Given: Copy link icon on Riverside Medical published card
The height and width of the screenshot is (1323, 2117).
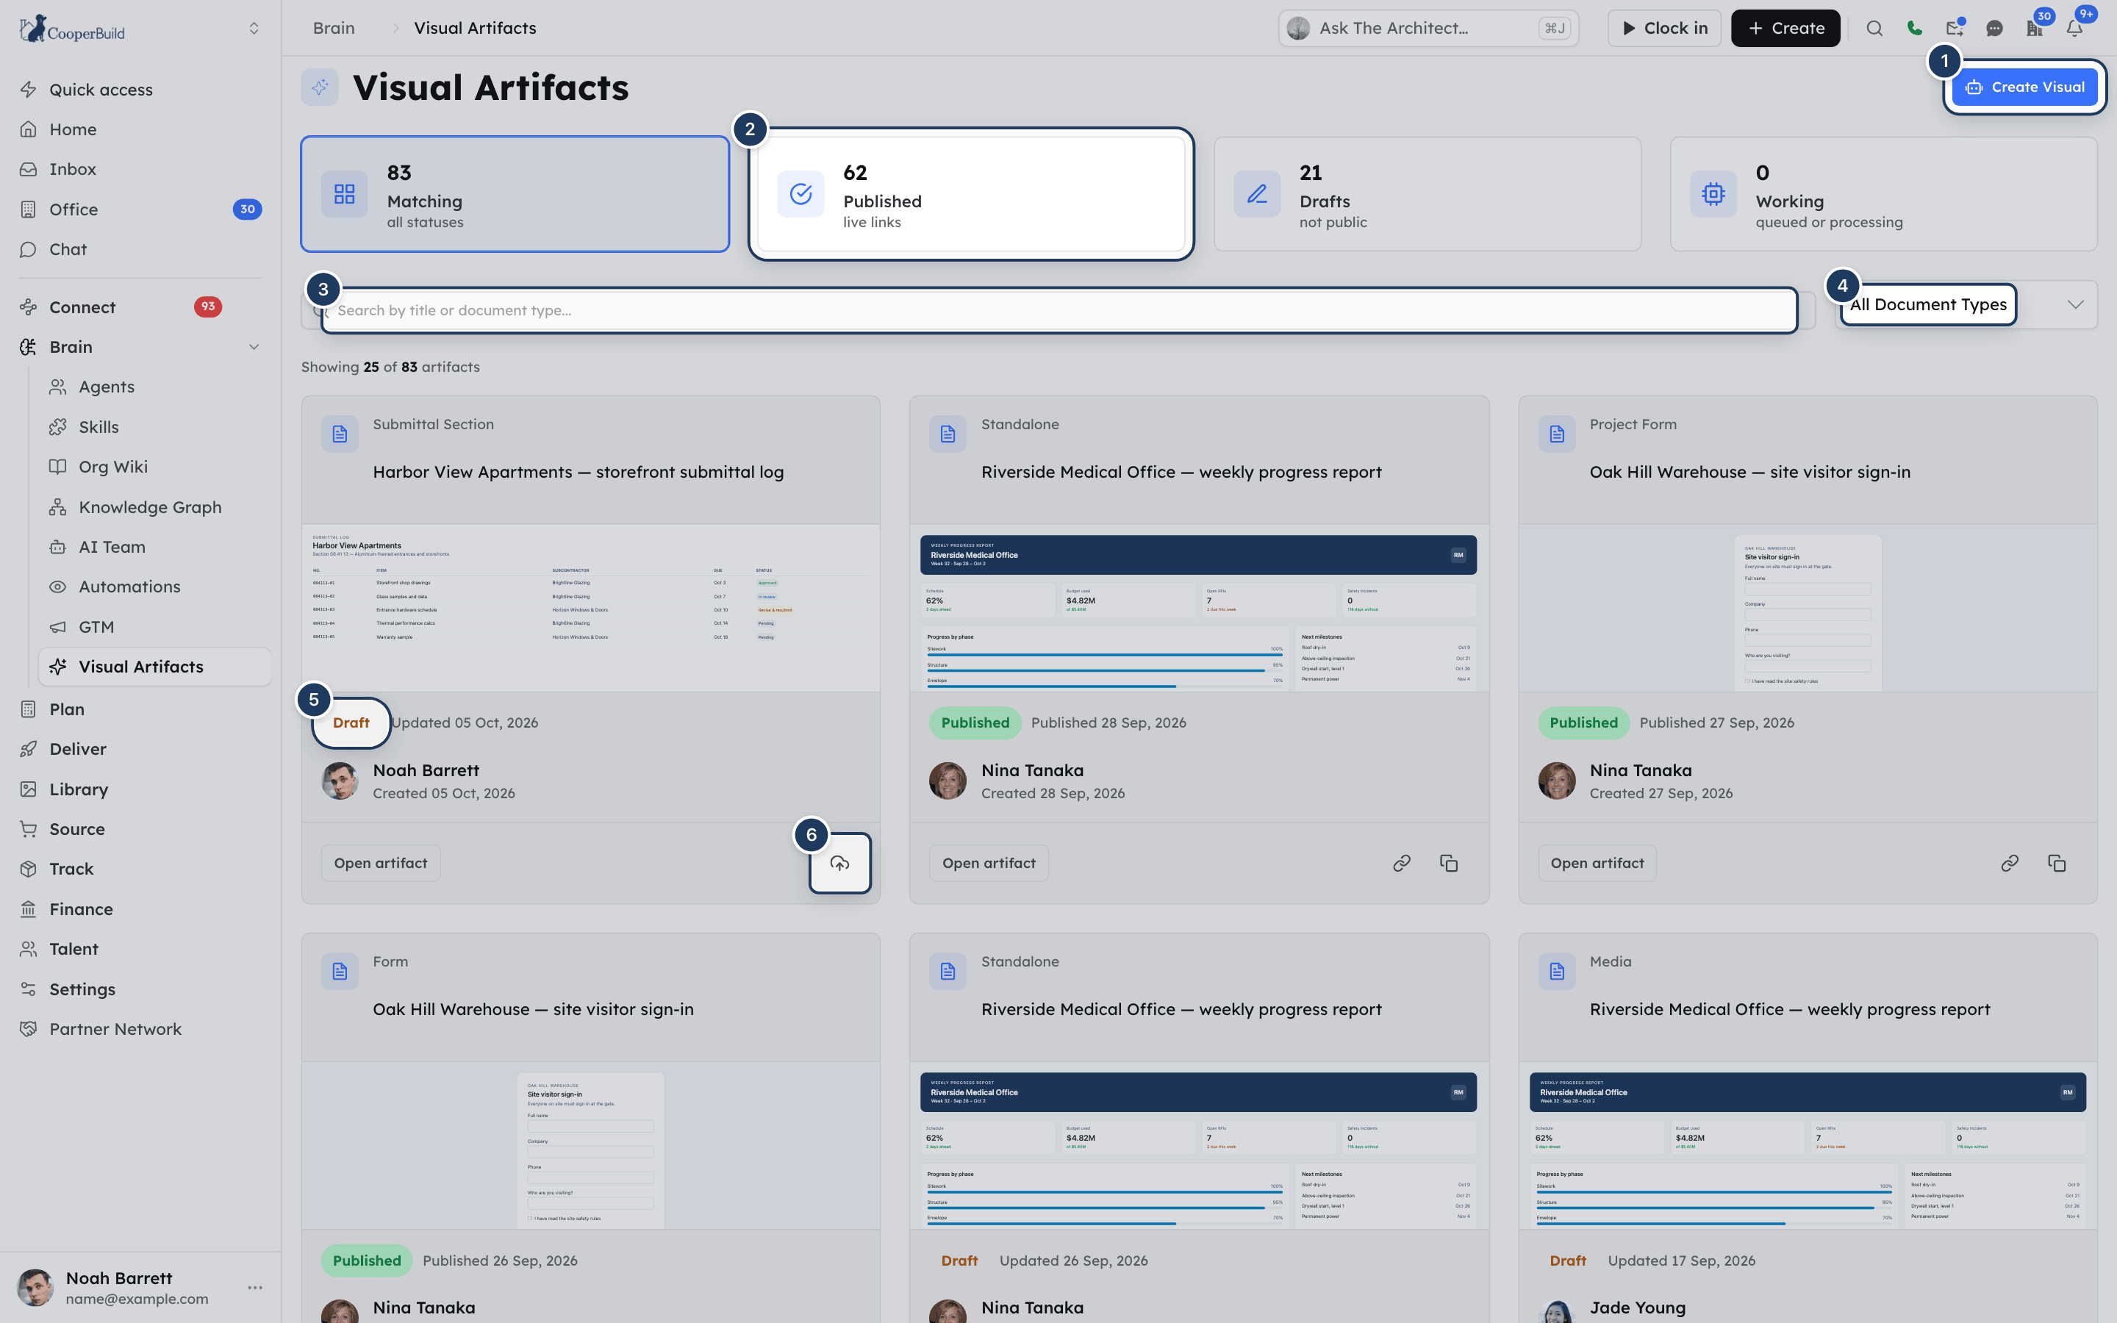Looking at the screenshot, I should tap(1402, 863).
